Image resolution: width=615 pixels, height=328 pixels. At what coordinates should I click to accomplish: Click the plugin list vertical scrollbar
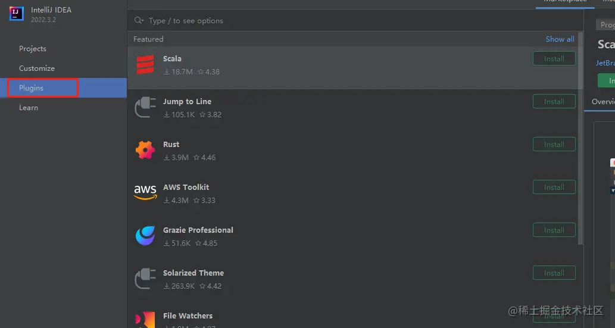[x=581, y=138]
